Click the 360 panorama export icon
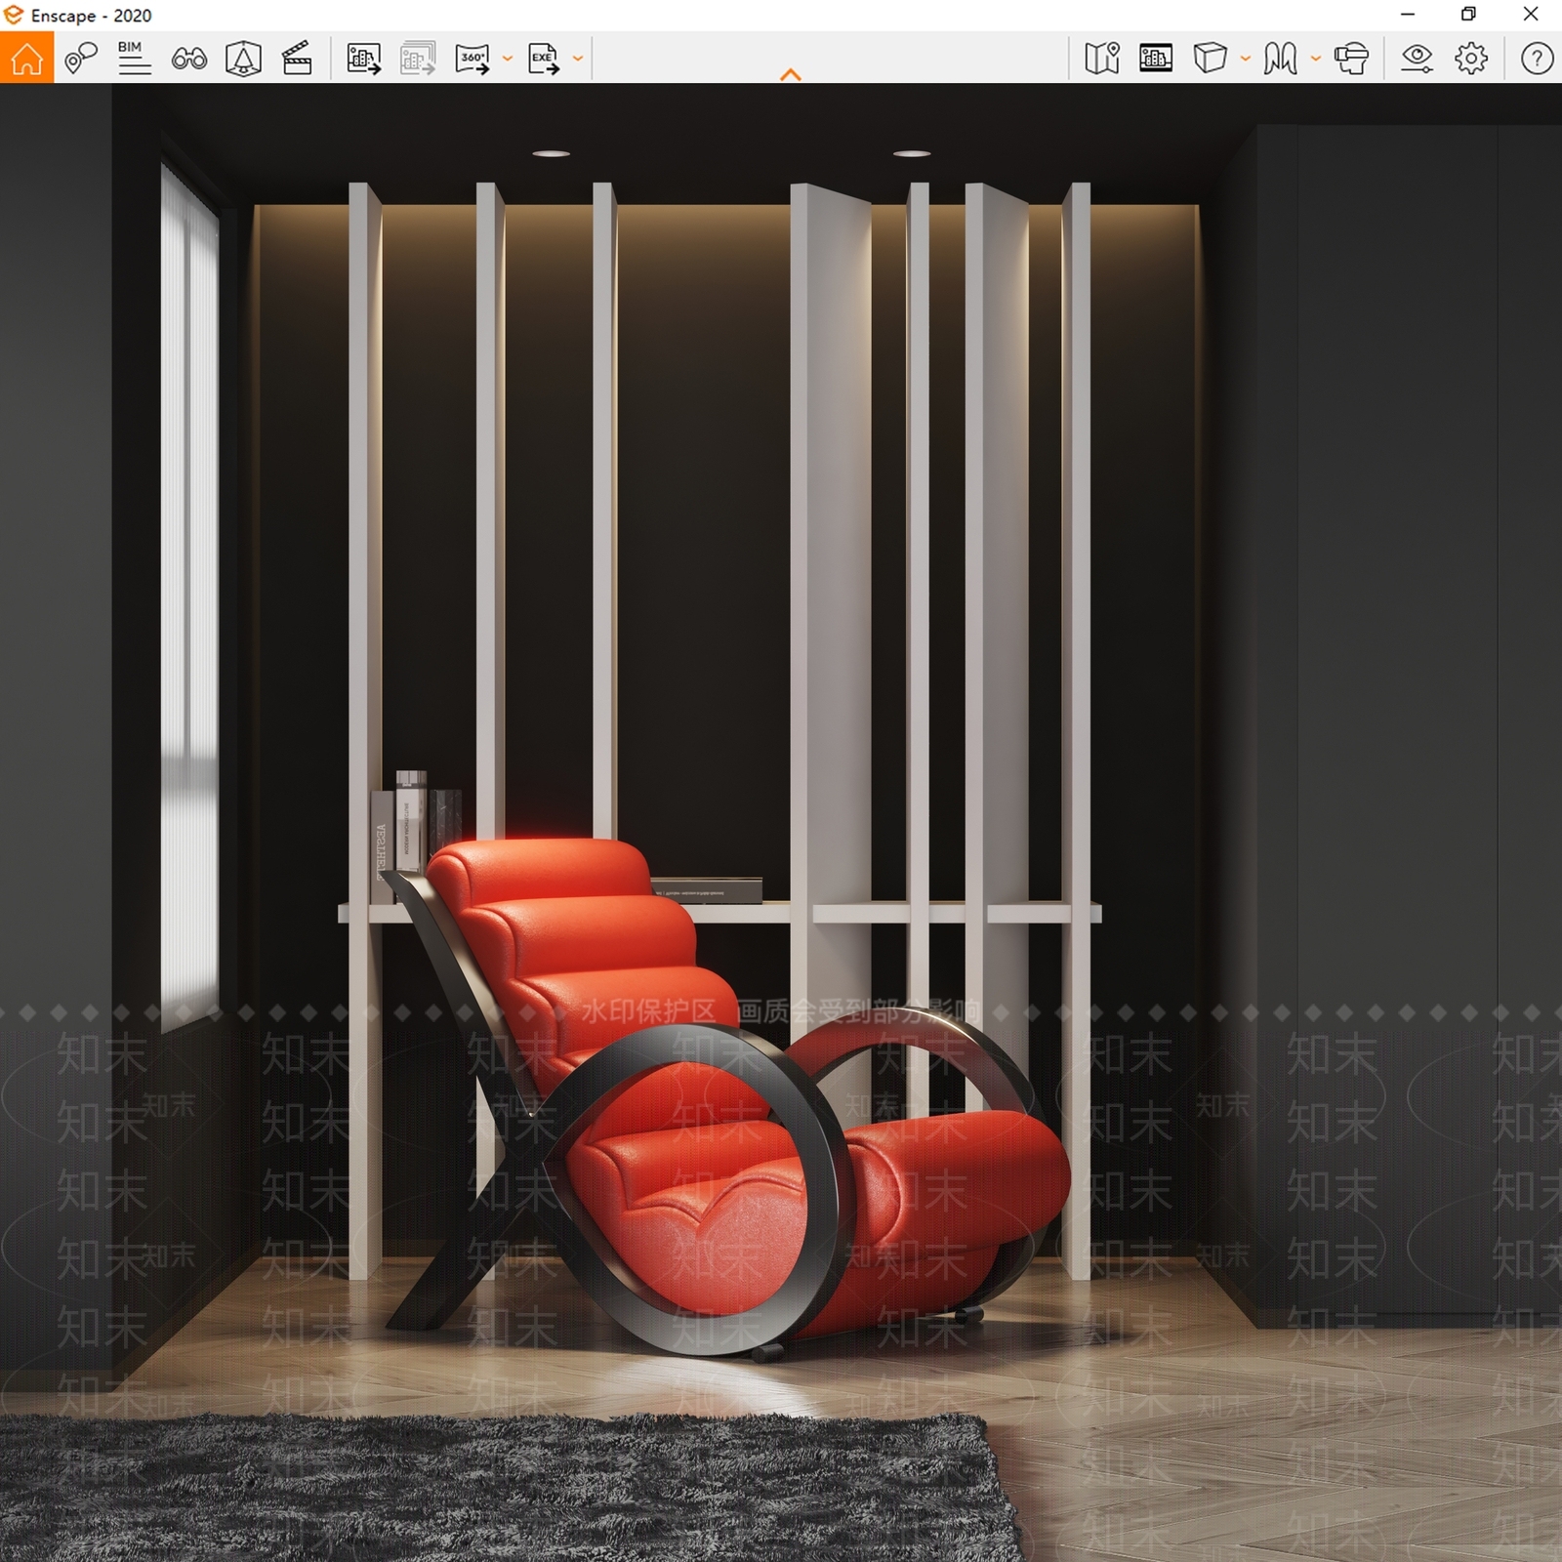The height and width of the screenshot is (1562, 1562). (473, 59)
